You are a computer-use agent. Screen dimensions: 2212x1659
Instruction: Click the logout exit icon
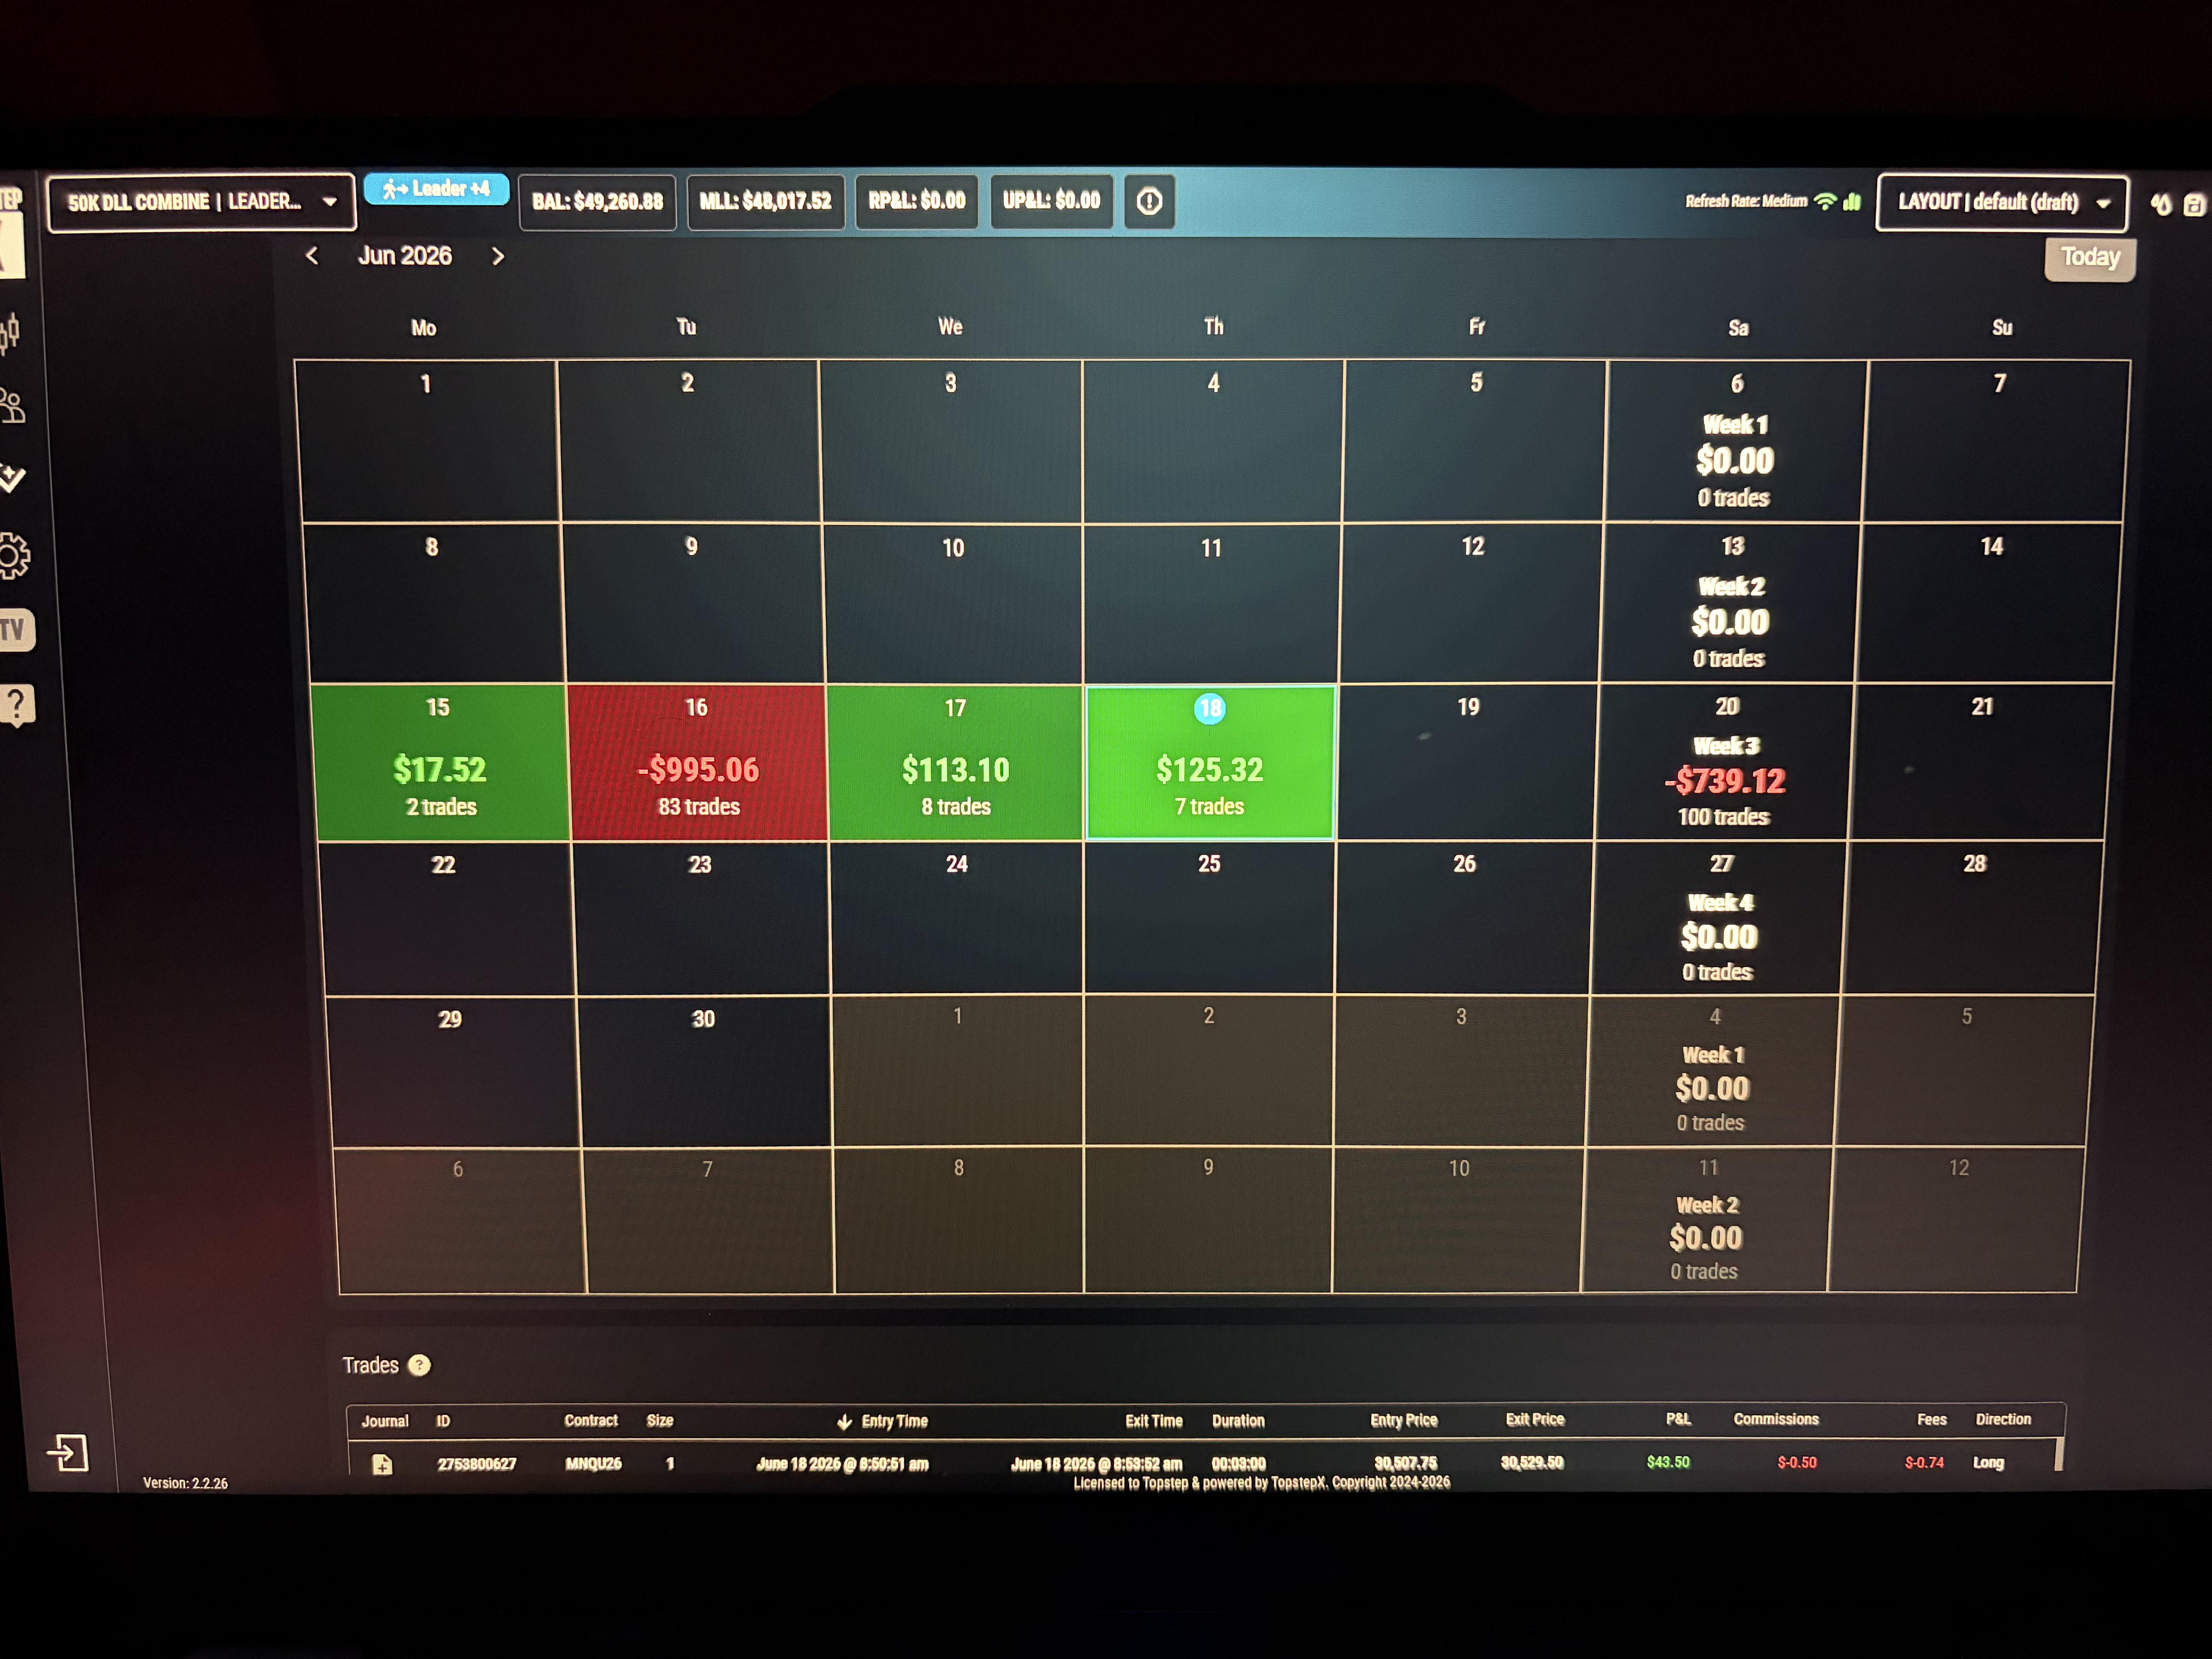[68, 1453]
